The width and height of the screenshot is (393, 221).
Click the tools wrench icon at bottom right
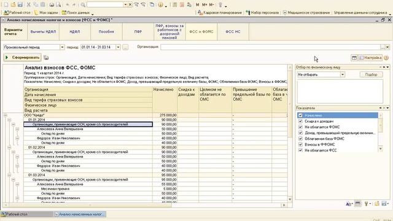pos(367,204)
